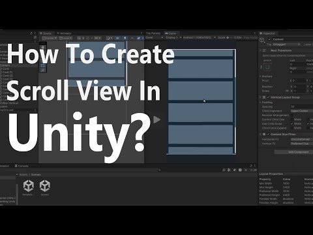Click the Rect Transform component icon
Image resolution: width=313 pixels, height=235 pixels.
point(264,50)
